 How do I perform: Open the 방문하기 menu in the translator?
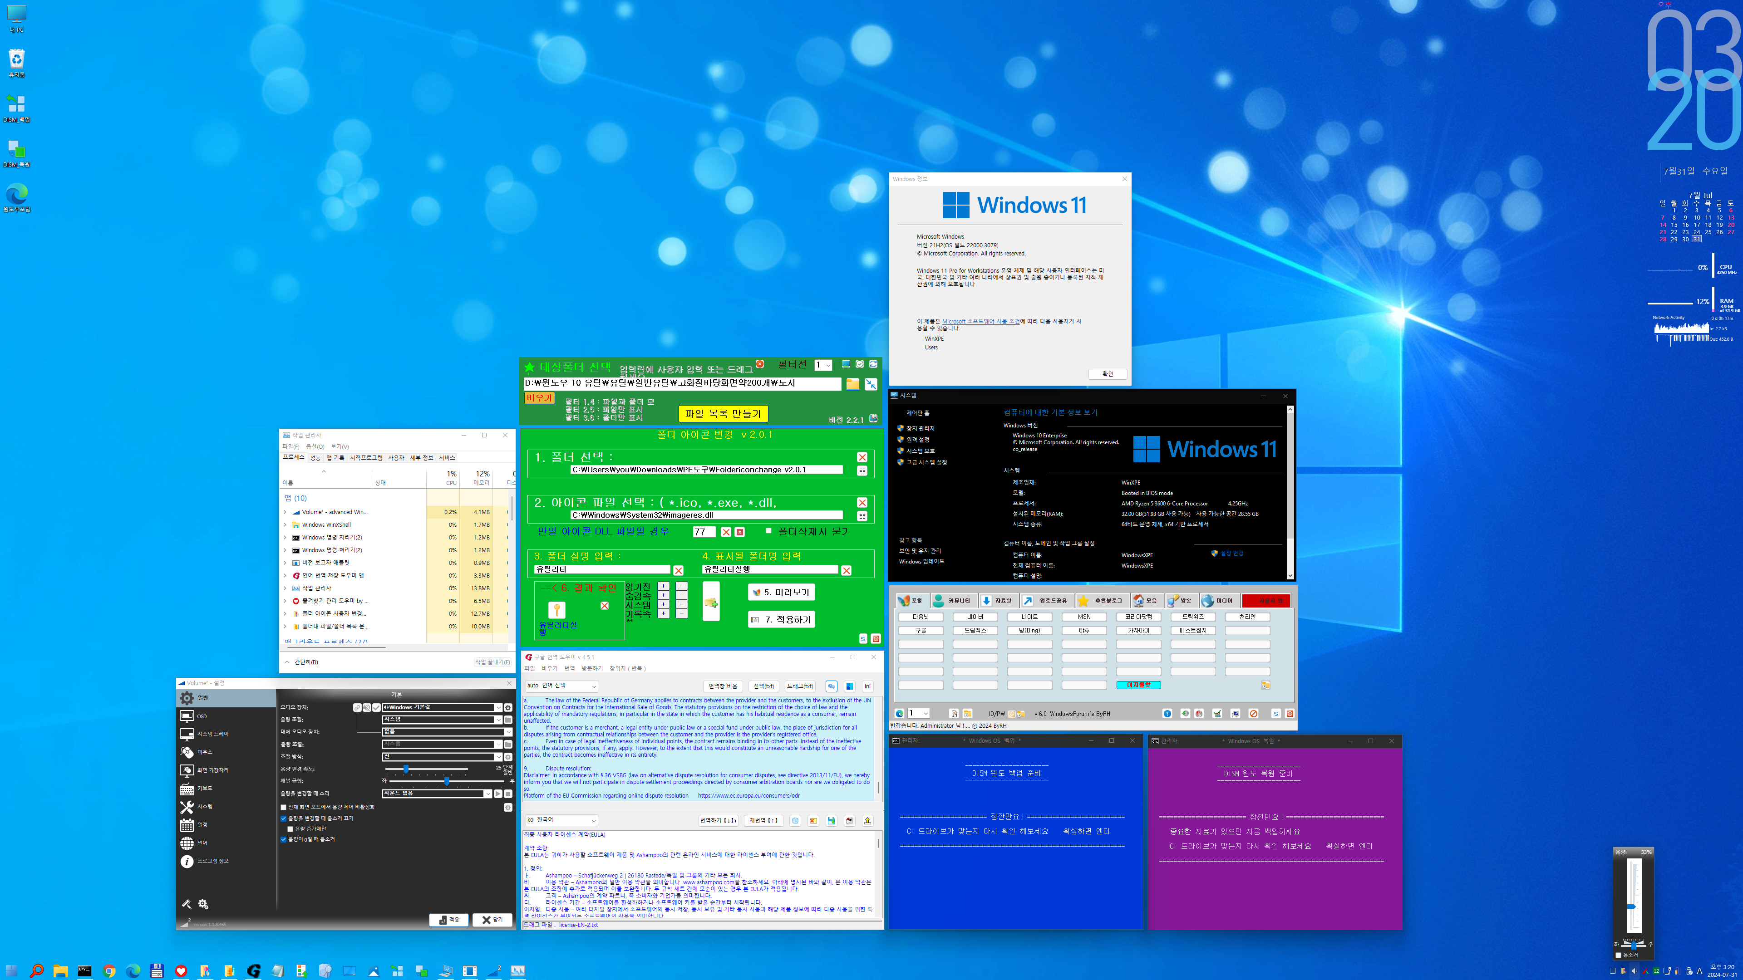[592, 668]
